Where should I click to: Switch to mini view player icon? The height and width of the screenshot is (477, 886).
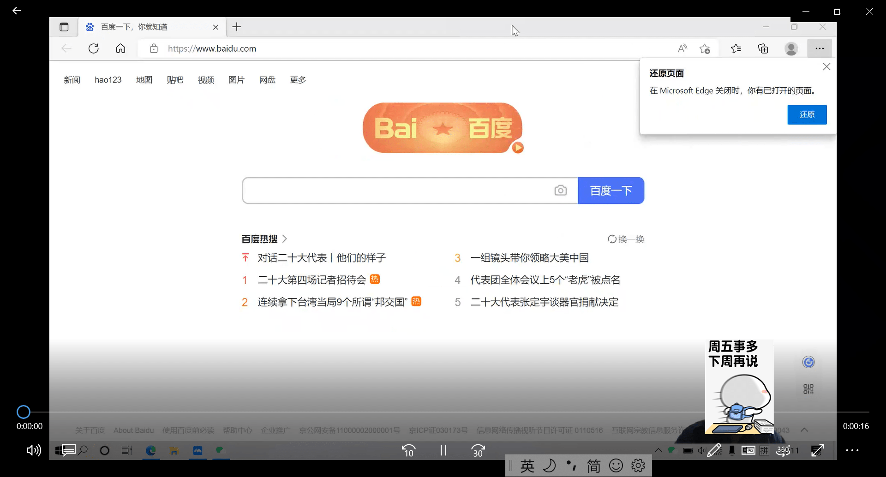[748, 450]
